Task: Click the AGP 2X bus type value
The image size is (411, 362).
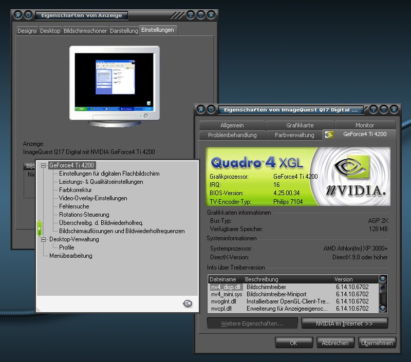Action: click(x=378, y=221)
